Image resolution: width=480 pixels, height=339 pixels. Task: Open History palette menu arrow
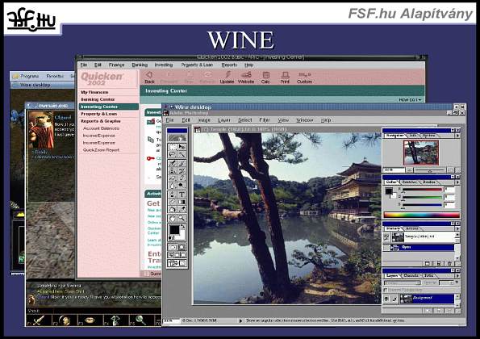(457, 228)
